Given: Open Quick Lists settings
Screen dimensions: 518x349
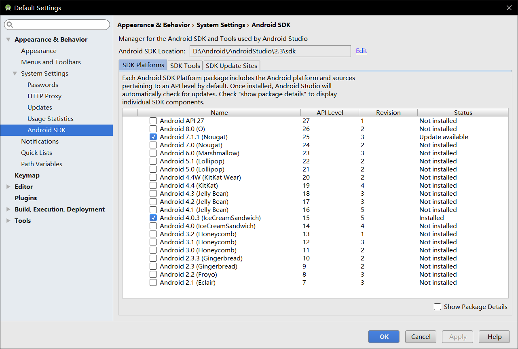Looking at the screenshot, I should [36, 153].
